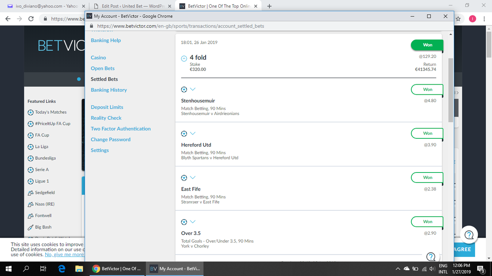492x276 pixels.
Task: Open Windows search from taskbar
Action: (26, 269)
